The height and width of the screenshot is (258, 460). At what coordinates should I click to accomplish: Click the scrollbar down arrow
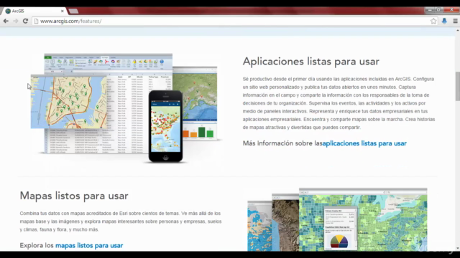coord(457,249)
